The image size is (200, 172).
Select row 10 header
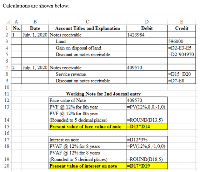pyautogui.click(x=7, y=87)
